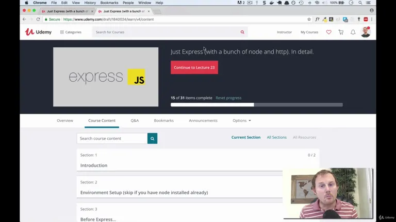The width and height of the screenshot is (396, 222).
Task: Open the Bookmarks tab
Action: [163, 121]
